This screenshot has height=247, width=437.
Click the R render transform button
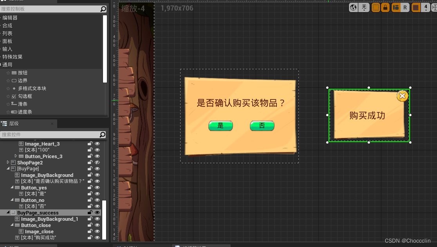(405, 7)
